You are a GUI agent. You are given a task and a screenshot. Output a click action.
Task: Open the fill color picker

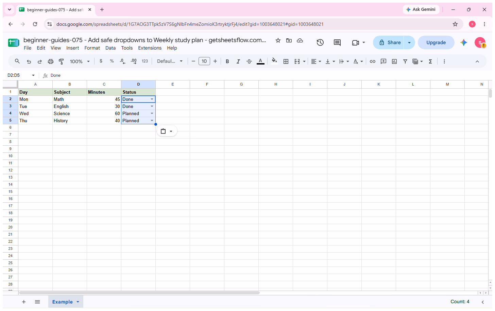274,61
